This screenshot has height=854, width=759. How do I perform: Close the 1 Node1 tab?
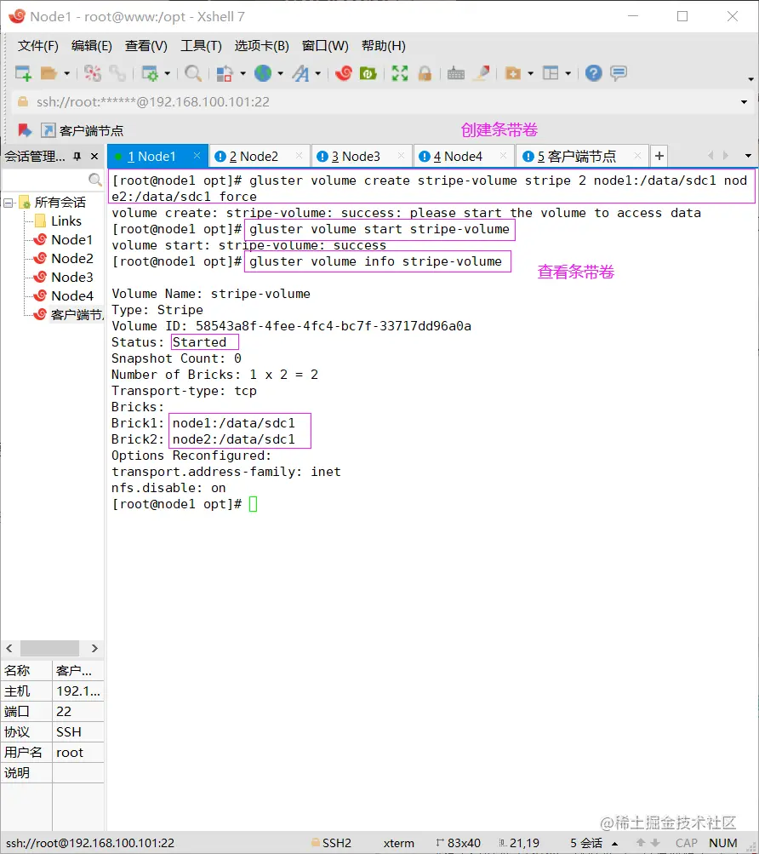[197, 156]
